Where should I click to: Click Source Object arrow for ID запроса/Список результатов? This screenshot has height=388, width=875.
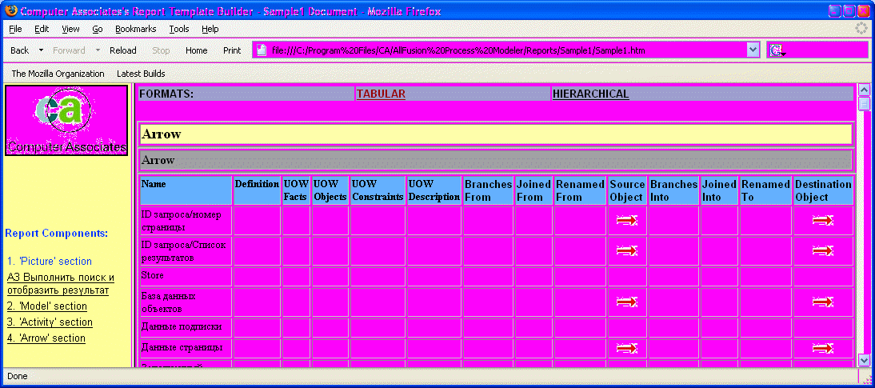[627, 250]
